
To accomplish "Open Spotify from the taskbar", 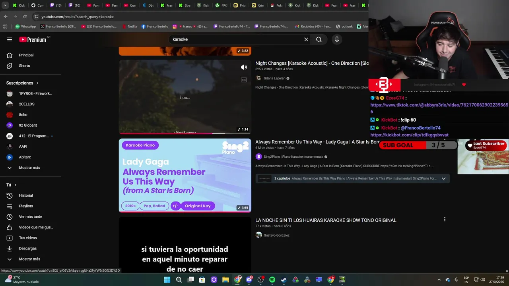I will point(272,280).
